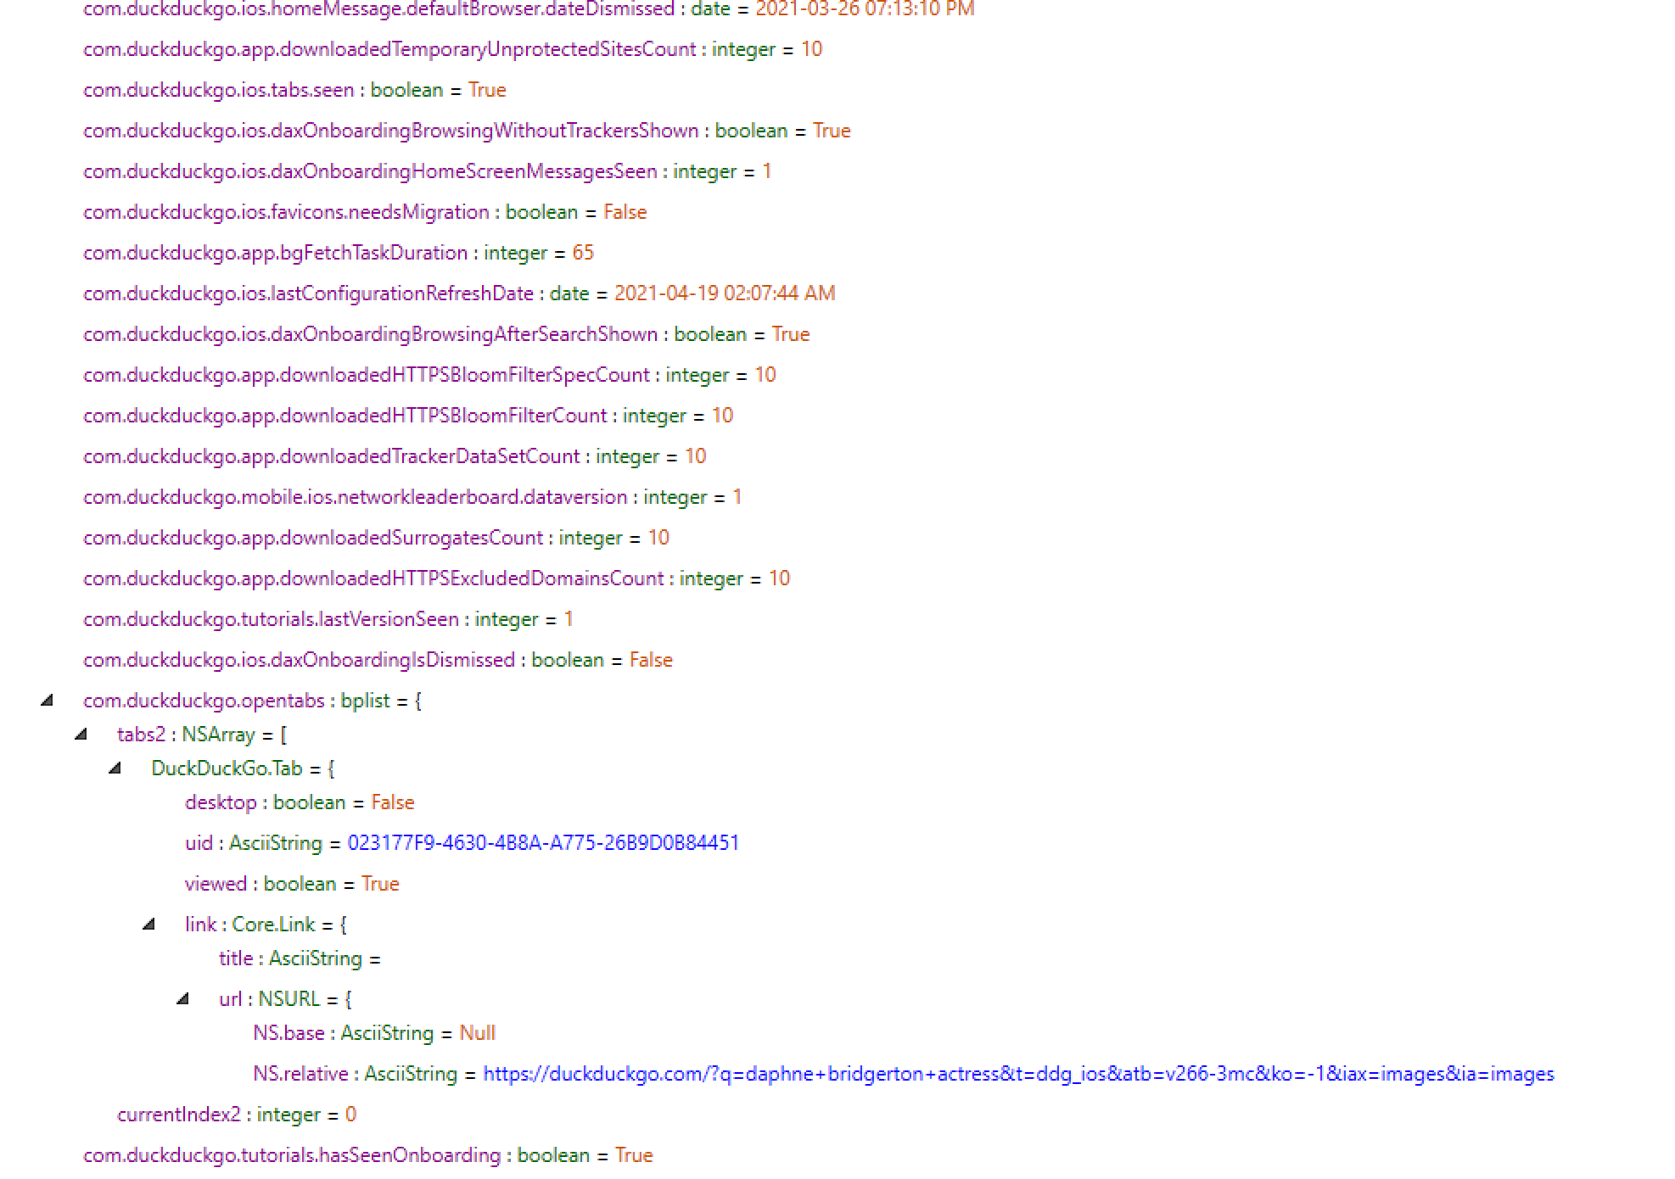Select tutorials.hasSeenOnboarding row
The height and width of the screenshot is (1179, 1675).
coord(368,1155)
